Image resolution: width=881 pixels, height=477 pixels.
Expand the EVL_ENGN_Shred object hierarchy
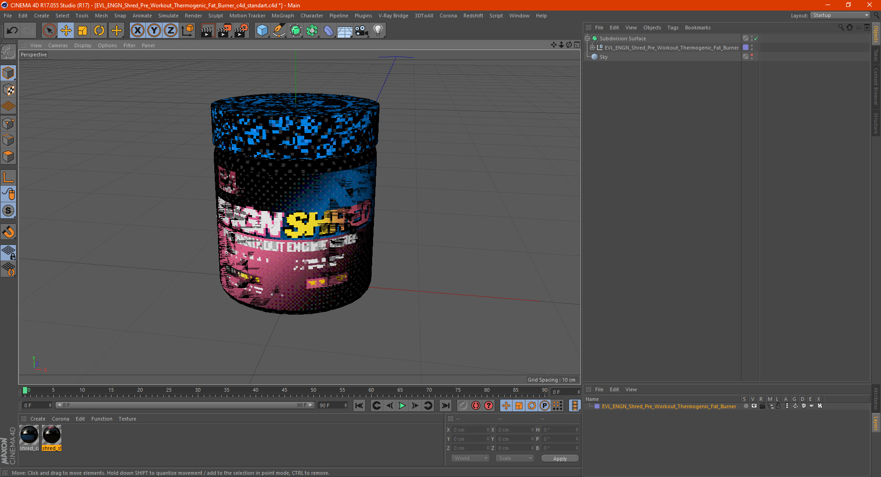coord(592,48)
